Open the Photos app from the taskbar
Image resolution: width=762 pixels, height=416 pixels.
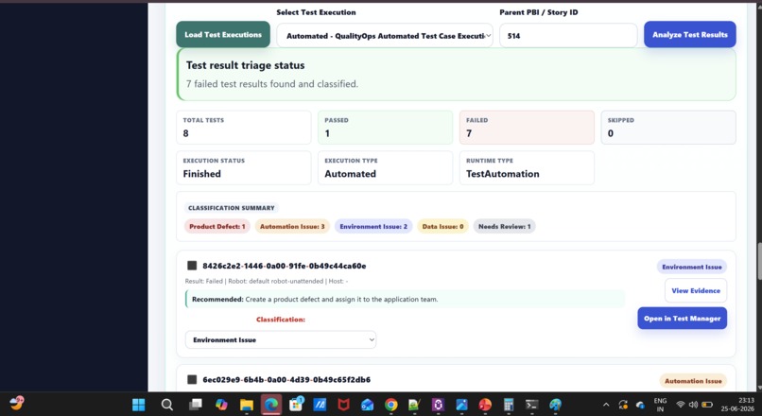tap(461, 405)
